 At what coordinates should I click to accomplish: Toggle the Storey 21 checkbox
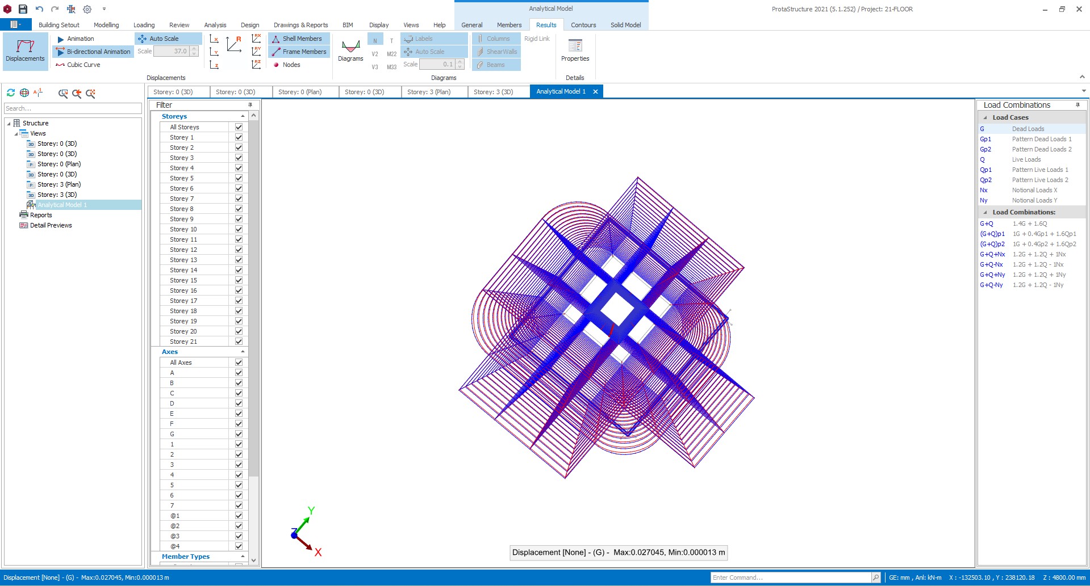[239, 342]
